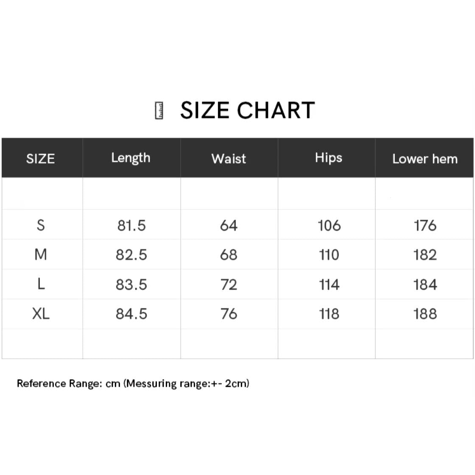
Task: Click the lower hem value 182
Action: click(425, 255)
